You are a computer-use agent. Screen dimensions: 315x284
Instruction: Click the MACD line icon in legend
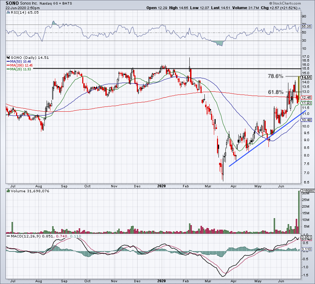point(8,236)
